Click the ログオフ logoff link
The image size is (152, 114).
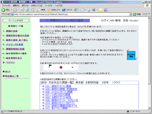(10, 62)
